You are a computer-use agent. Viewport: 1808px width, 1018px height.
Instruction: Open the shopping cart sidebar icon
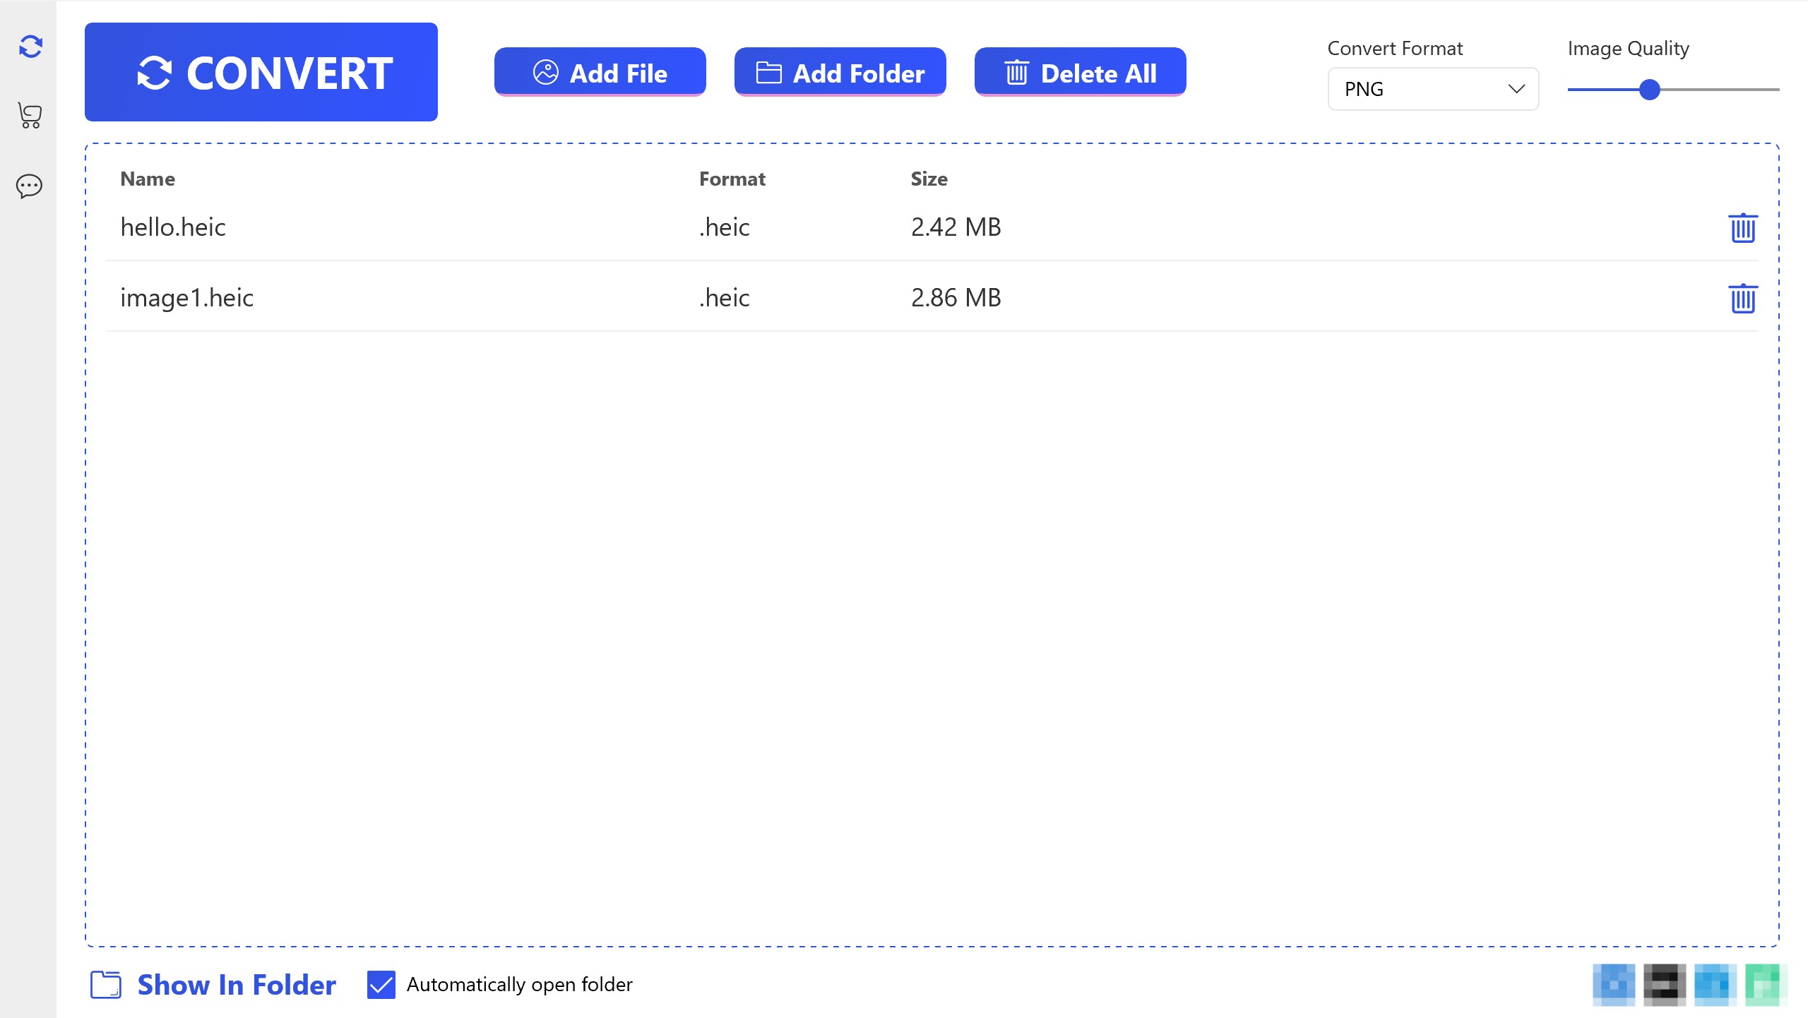pyautogui.click(x=30, y=115)
